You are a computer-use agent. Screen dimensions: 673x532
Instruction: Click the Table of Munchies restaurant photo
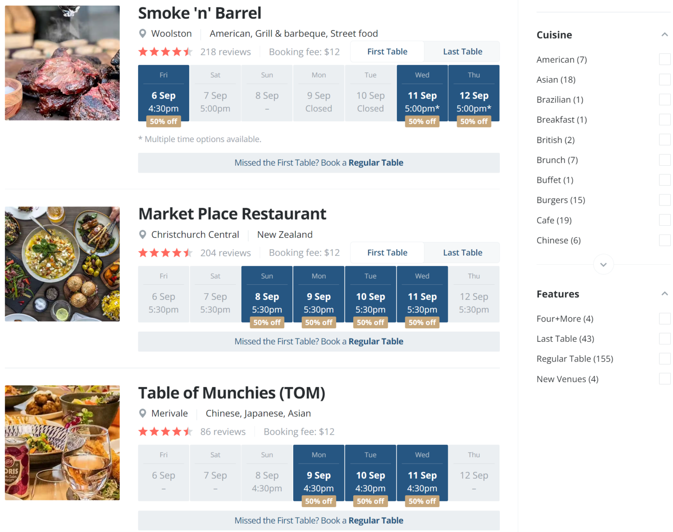(62, 443)
